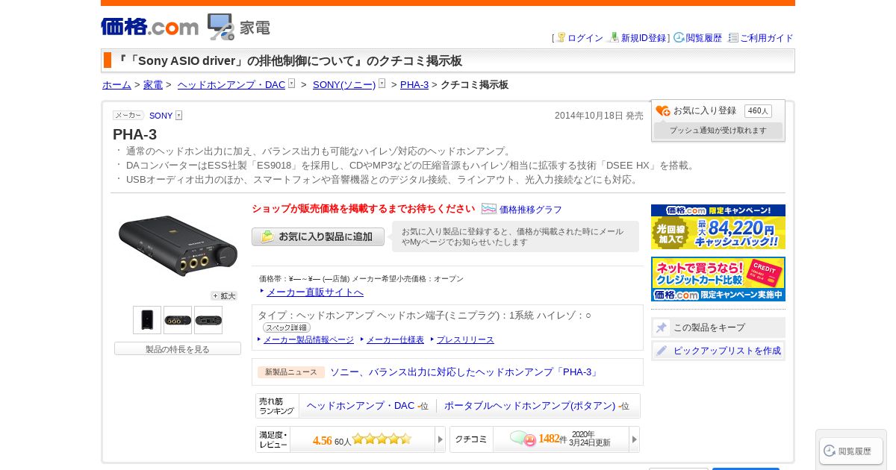Expand the dropdown beside SONY maker link
The height and width of the screenshot is (470, 896).
tap(179, 116)
